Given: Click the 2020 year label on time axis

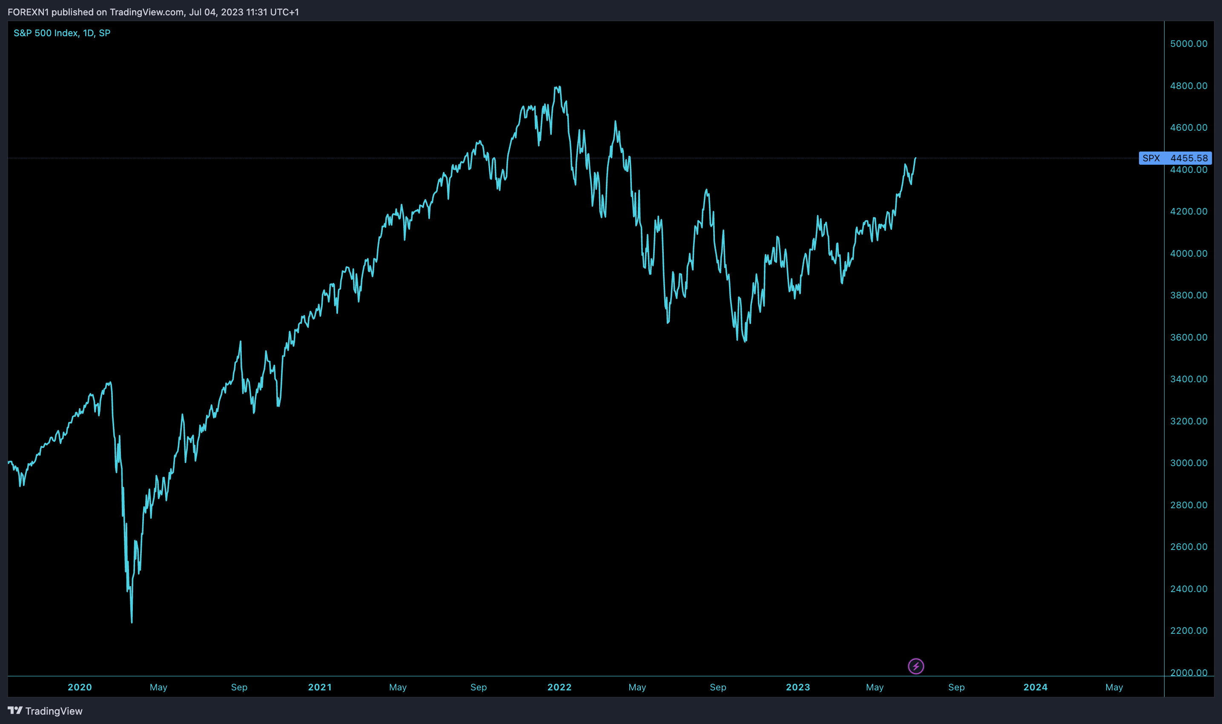Looking at the screenshot, I should (x=80, y=687).
